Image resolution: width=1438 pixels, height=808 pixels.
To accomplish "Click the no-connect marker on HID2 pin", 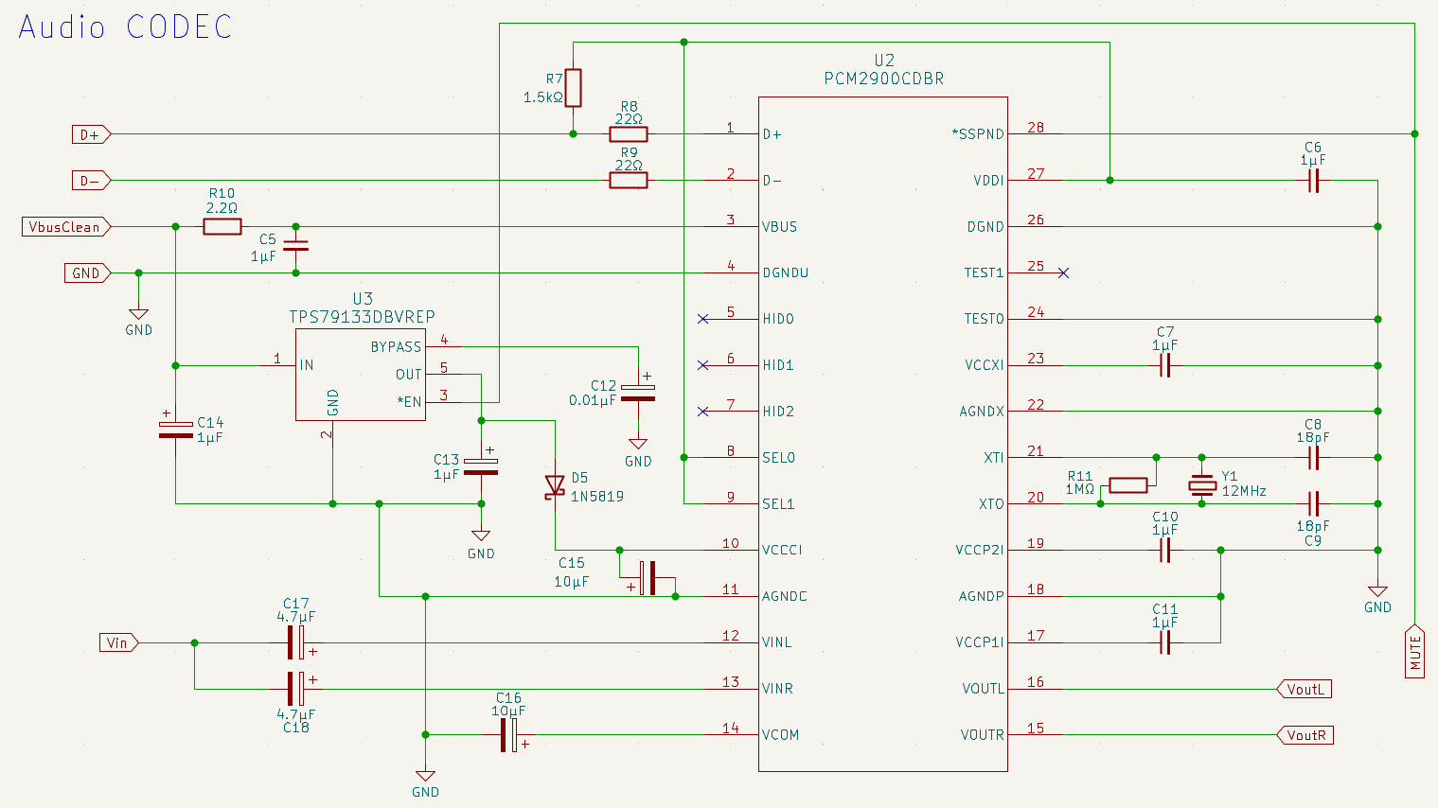I will 702,412.
